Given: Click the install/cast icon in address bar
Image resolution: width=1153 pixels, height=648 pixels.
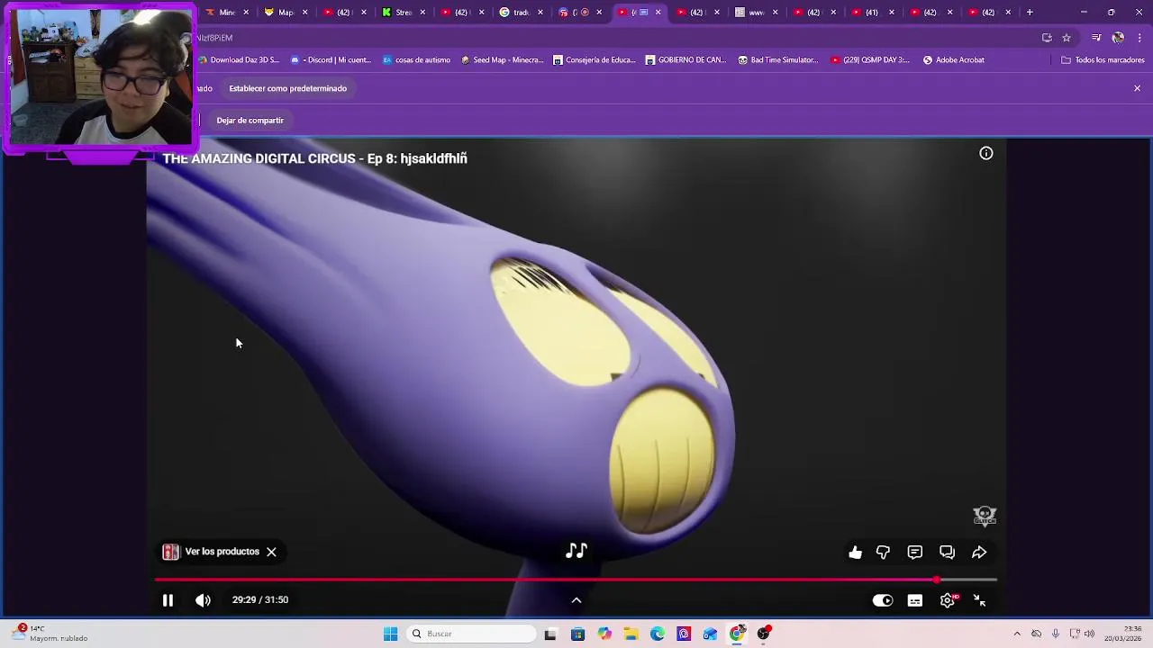Looking at the screenshot, I should coord(1047,38).
